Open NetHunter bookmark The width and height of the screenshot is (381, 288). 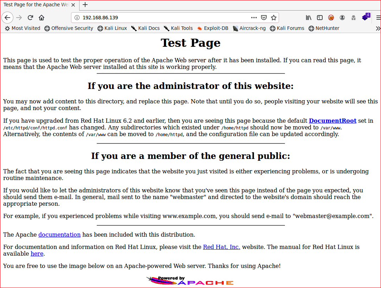tap(324, 28)
